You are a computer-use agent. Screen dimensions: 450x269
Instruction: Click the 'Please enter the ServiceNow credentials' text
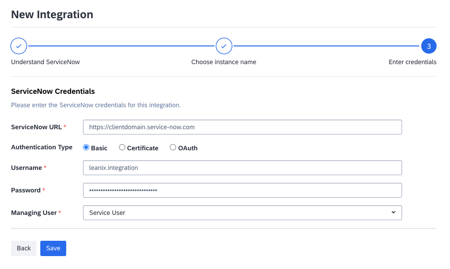pos(96,105)
